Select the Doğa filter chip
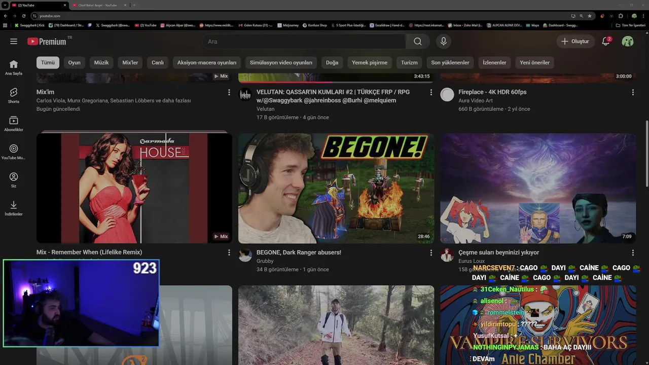This screenshot has height=365, width=649. click(x=332, y=62)
